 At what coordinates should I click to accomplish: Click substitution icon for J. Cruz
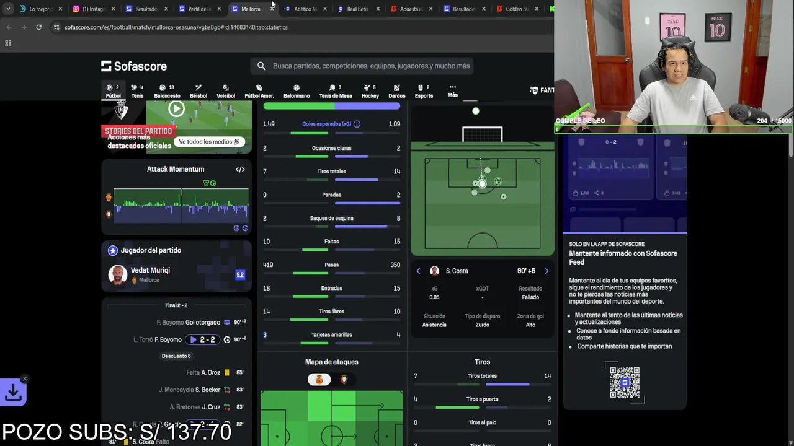[227, 407]
